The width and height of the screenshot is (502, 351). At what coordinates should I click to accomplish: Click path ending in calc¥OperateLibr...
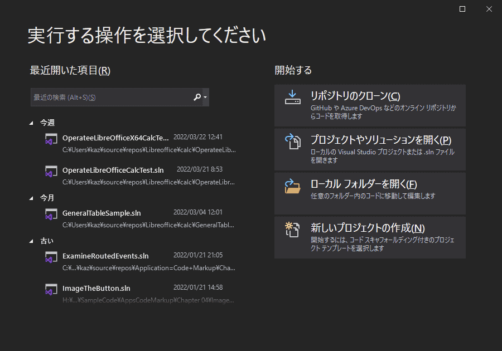[x=148, y=182]
